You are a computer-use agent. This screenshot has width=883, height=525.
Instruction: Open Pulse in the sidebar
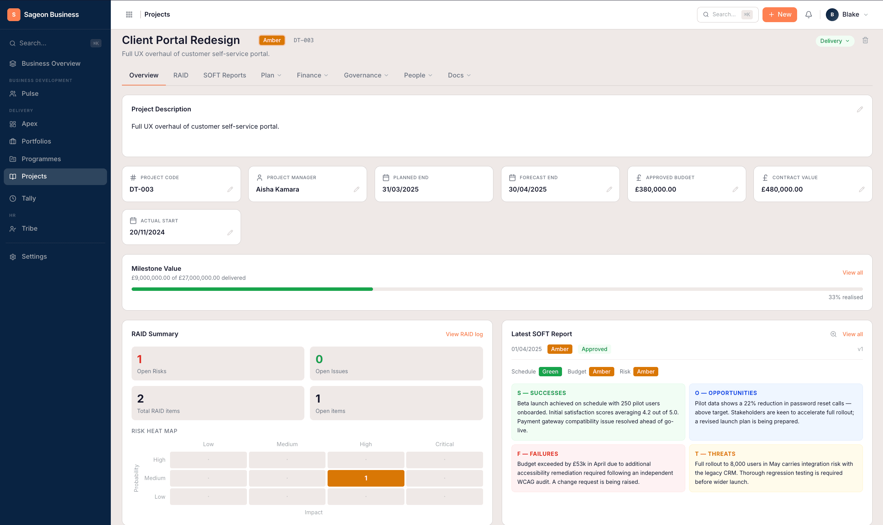pyautogui.click(x=55, y=94)
